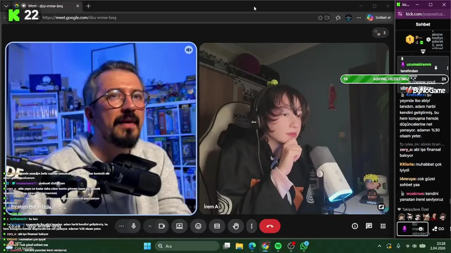Open Spotify from taskbar

click(x=278, y=246)
